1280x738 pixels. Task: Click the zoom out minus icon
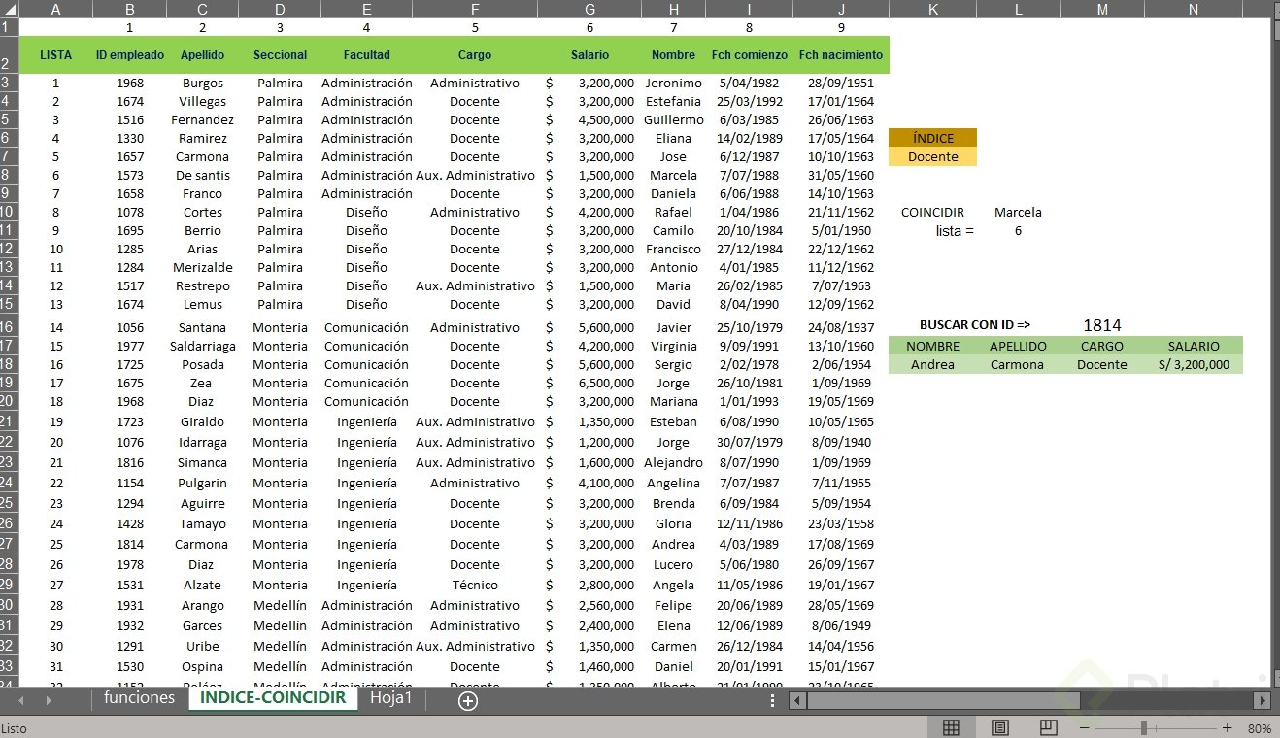(1084, 726)
